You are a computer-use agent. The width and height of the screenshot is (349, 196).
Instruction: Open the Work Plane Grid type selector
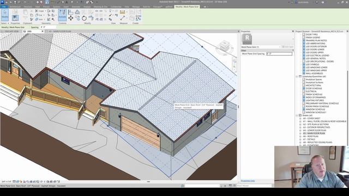261,47
